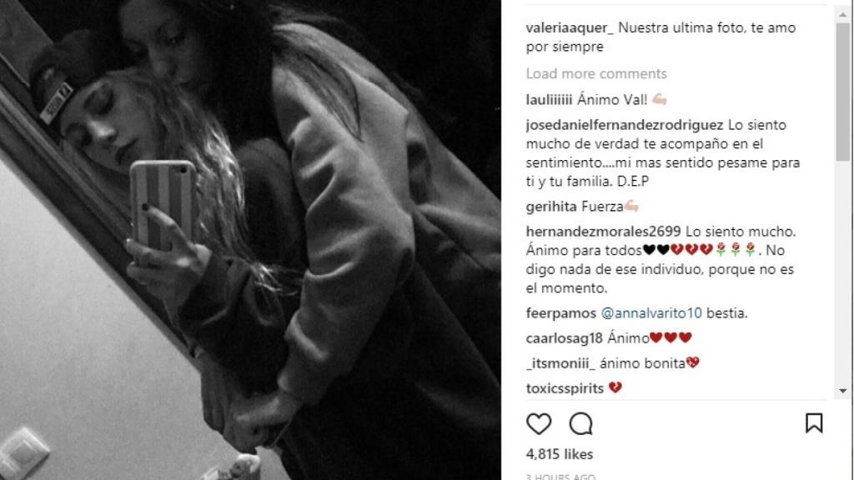The image size is (854, 480).
Task: Open comment field via speech bubble icon
Action: click(x=580, y=423)
